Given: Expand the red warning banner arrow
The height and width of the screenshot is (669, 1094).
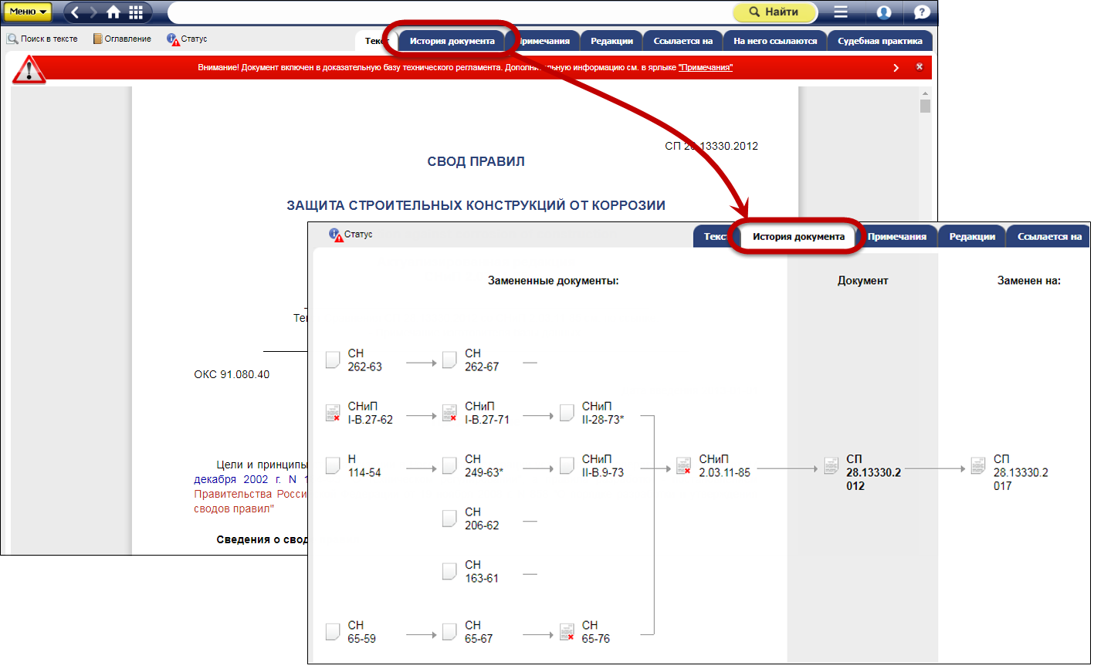Looking at the screenshot, I should (x=896, y=68).
